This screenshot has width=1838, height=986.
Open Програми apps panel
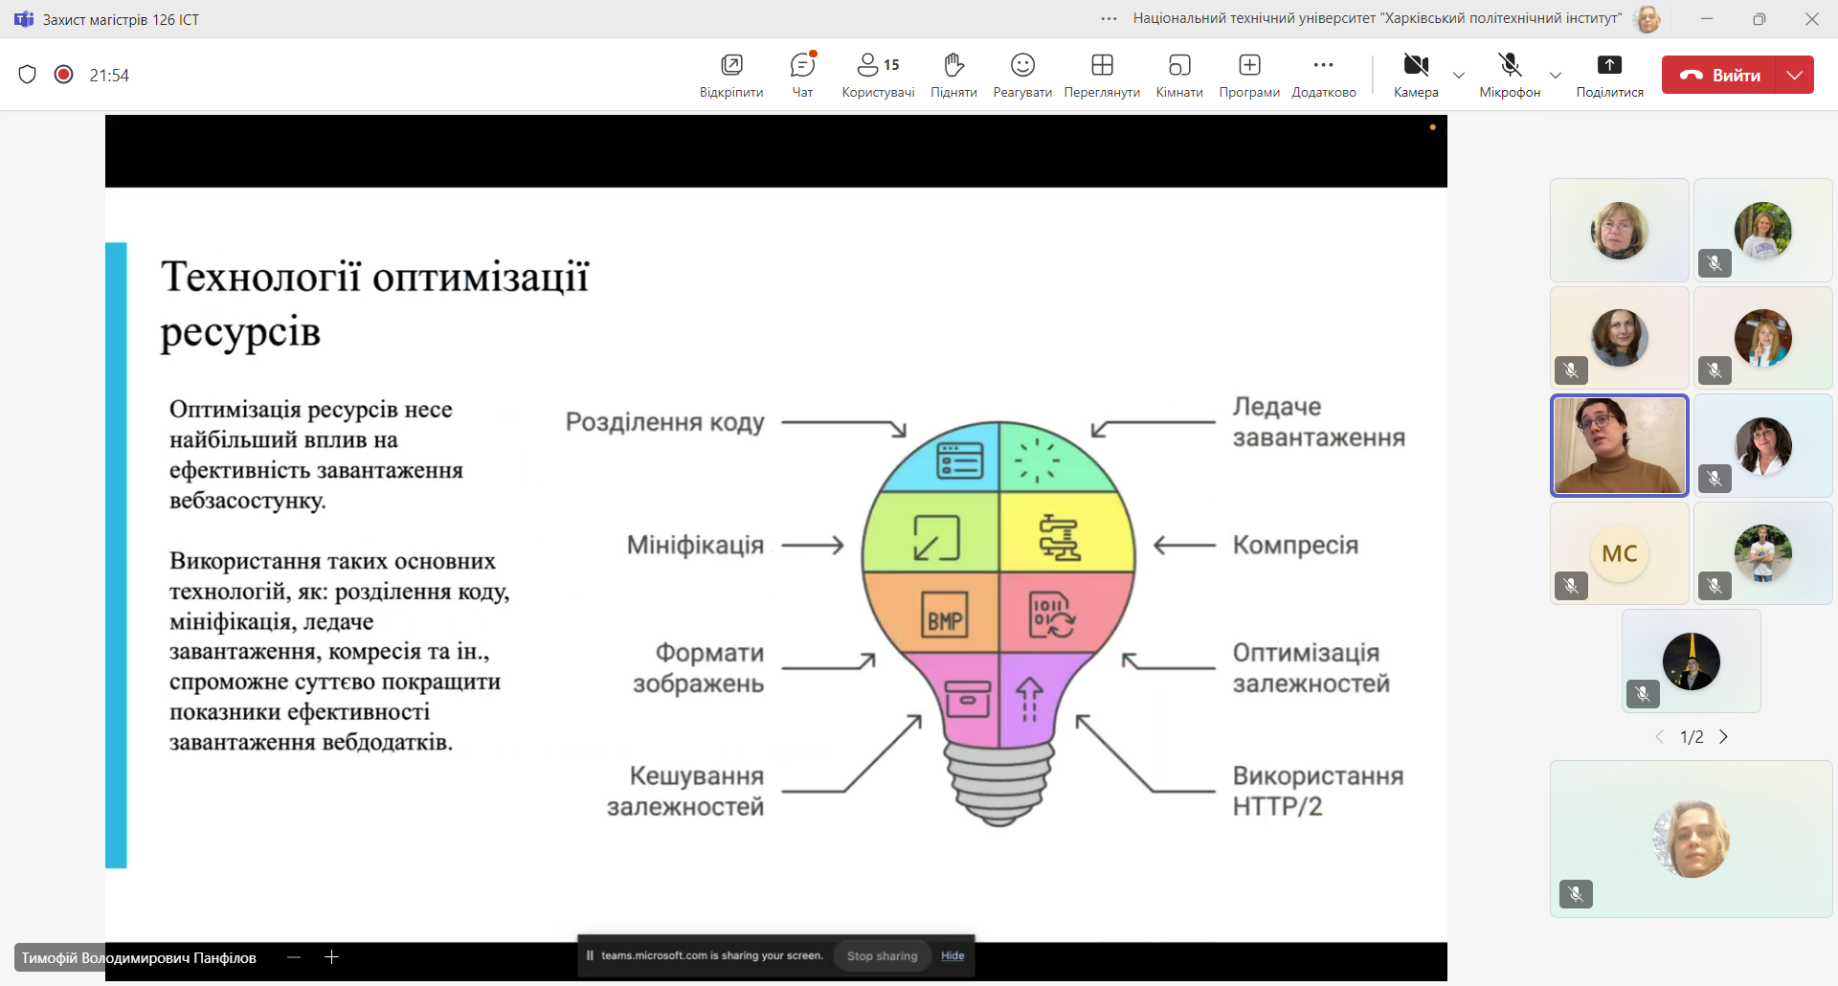[1249, 75]
